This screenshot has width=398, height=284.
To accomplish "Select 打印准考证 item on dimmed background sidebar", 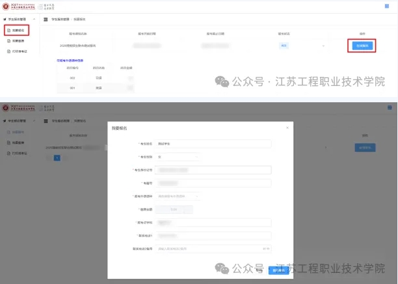I will 17,153.
